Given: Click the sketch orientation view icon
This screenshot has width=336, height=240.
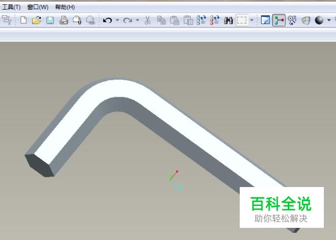Looking at the screenshot, I should pos(265,20).
